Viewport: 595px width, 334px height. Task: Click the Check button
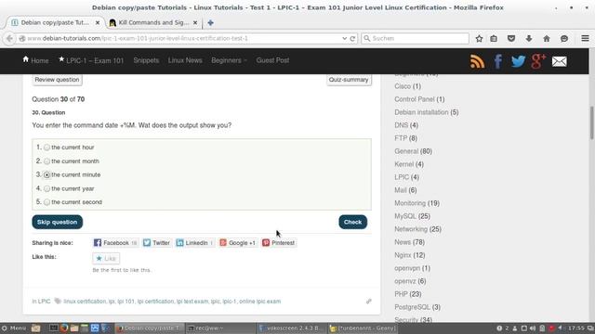353,222
